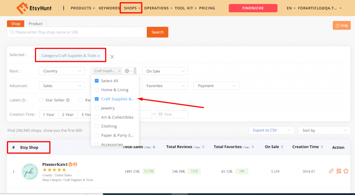Open PRODUCTS menu
355x195 pixels.
click(83, 8)
